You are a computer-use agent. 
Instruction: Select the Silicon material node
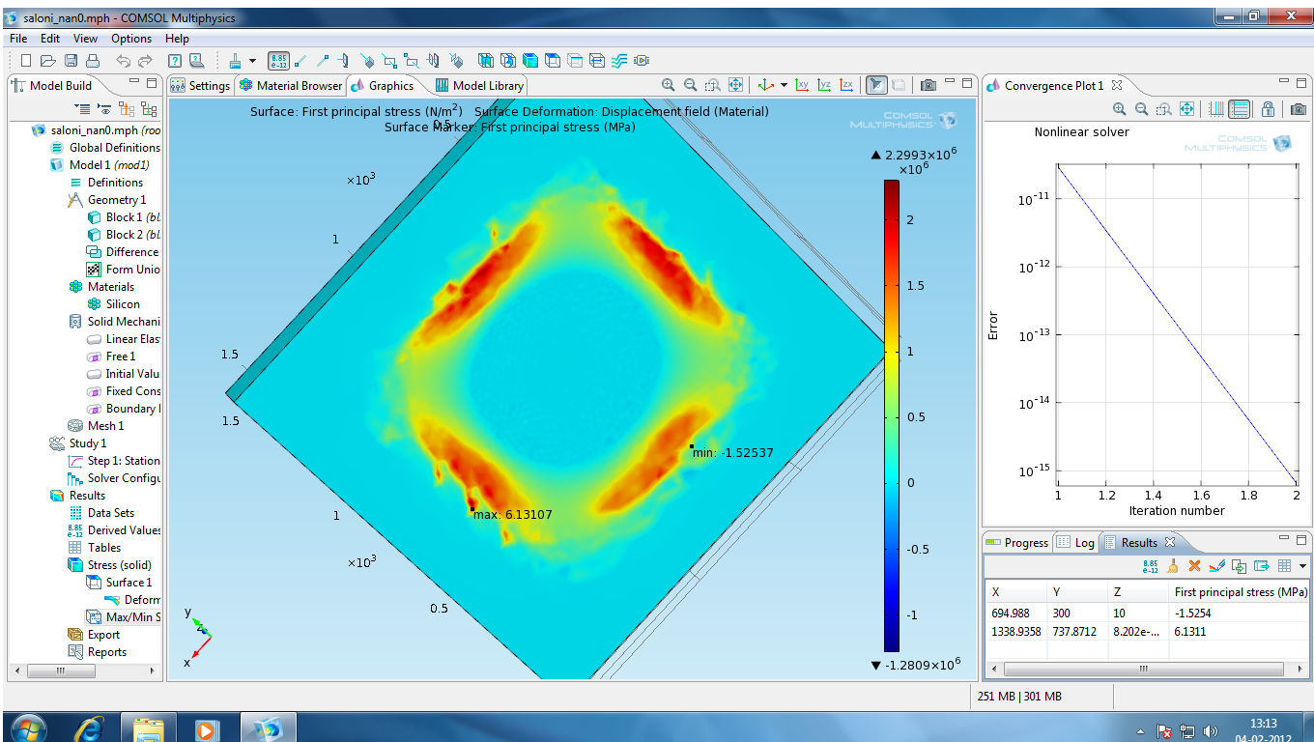click(x=123, y=304)
